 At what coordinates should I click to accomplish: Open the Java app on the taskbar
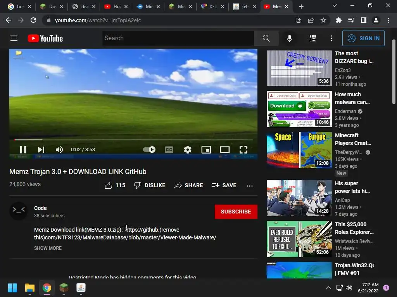click(81, 288)
